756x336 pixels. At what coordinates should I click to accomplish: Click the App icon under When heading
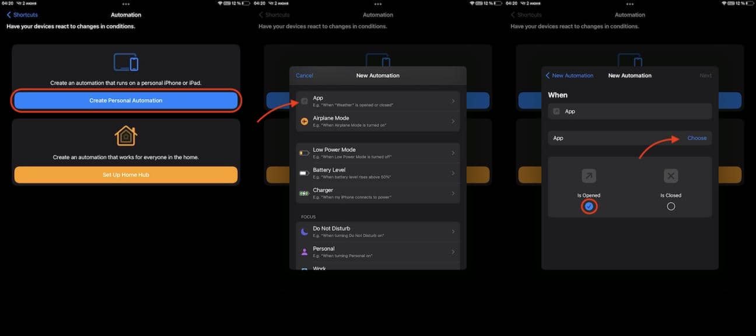click(x=556, y=111)
